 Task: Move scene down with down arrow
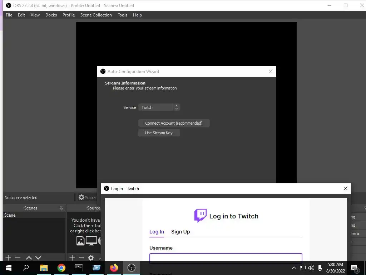[x=38, y=258]
